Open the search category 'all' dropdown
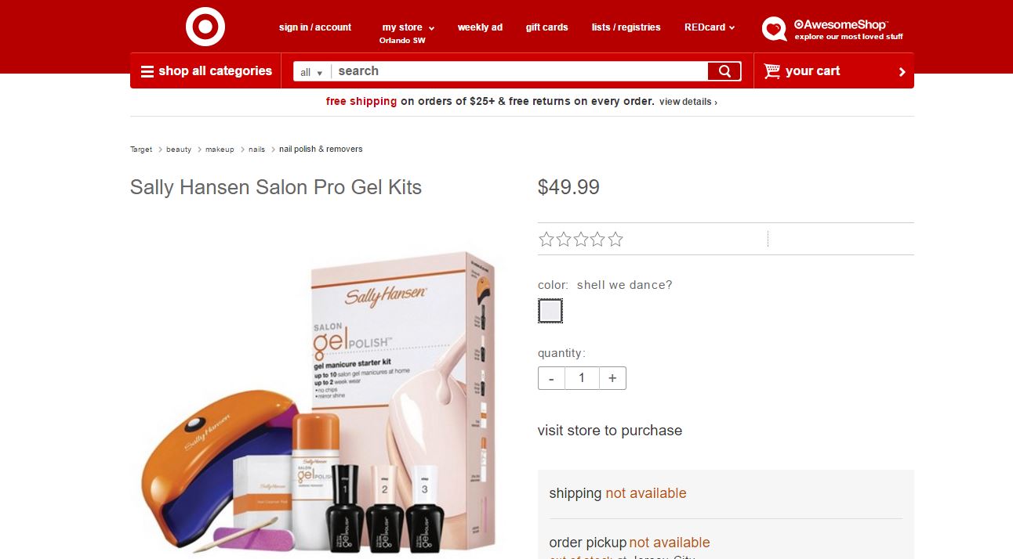Image resolution: width=1013 pixels, height=559 pixels. [311, 72]
